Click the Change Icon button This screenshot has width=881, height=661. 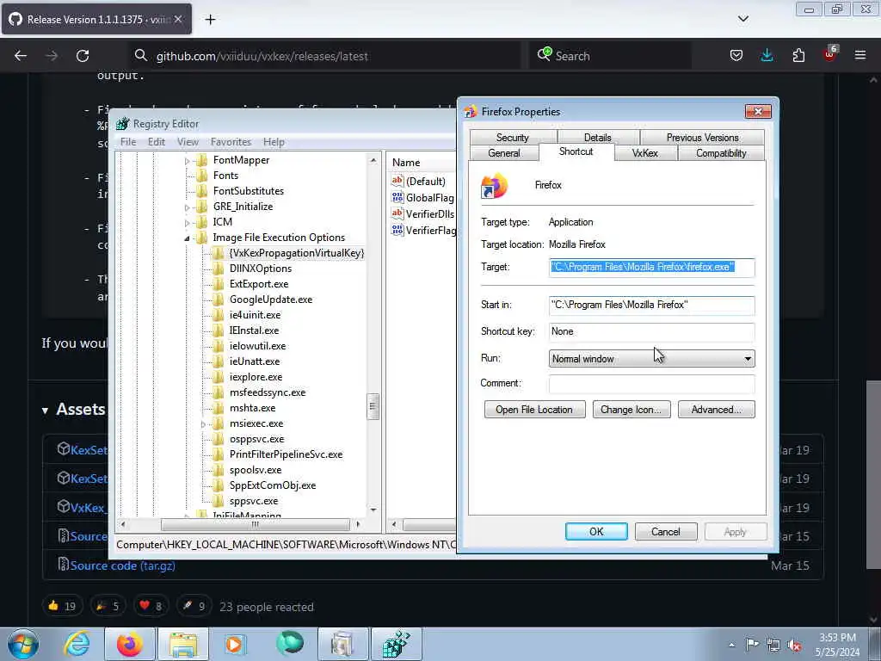pyautogui.click(x=631, y=410)
